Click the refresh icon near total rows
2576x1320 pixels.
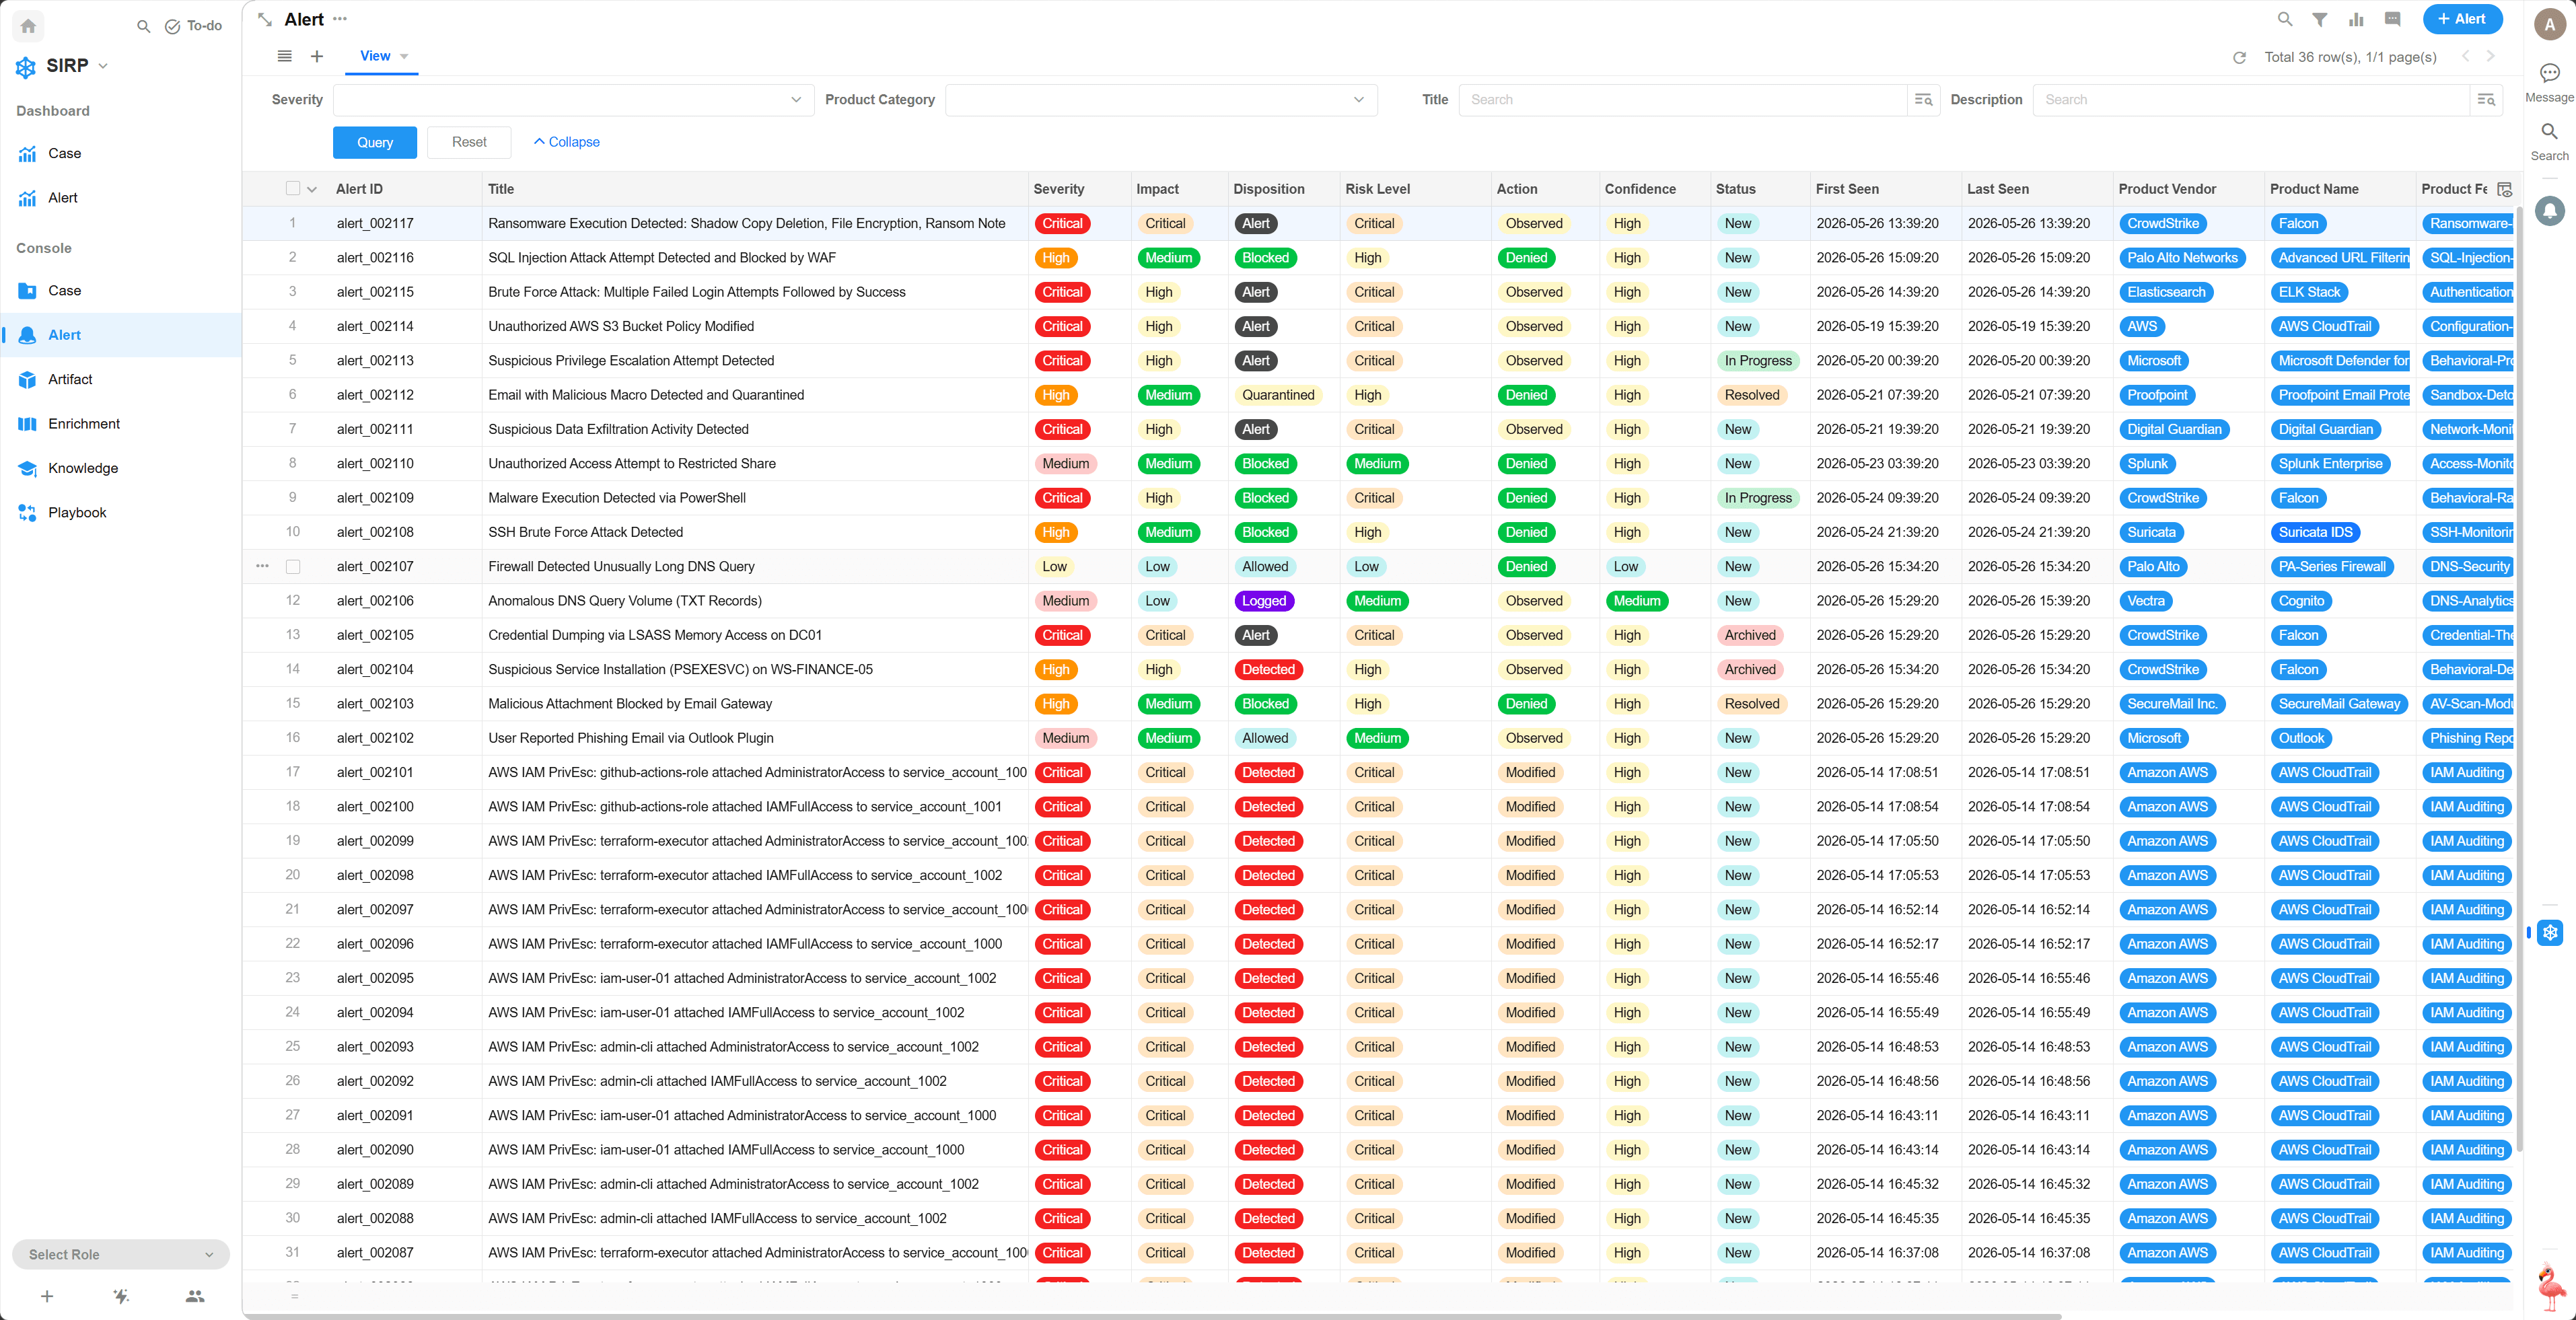pyautogui.click(x=2240, y=57)
